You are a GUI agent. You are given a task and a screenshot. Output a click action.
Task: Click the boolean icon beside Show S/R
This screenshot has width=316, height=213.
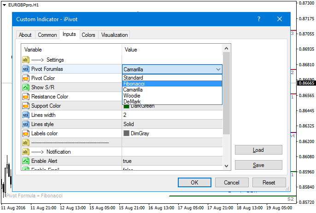click(26, 87)
